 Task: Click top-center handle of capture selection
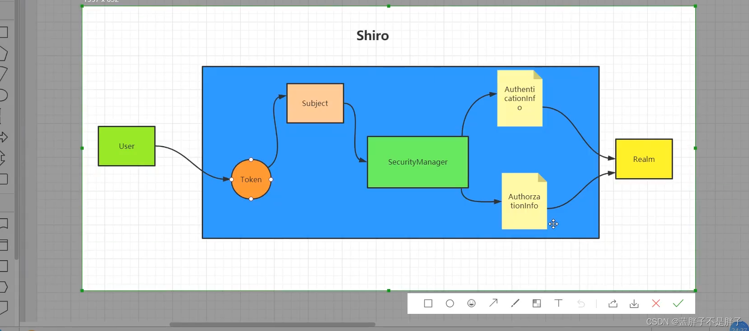389,6
